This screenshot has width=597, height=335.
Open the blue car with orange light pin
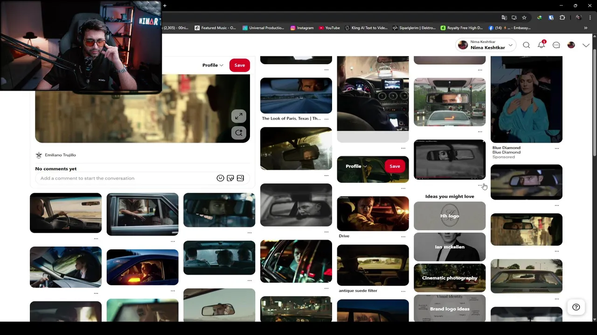click(142, 267)
